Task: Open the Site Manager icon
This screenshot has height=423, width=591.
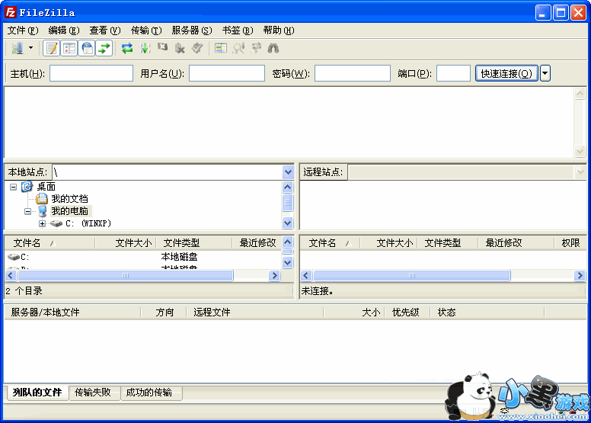Action: click(x=17, y=48)
